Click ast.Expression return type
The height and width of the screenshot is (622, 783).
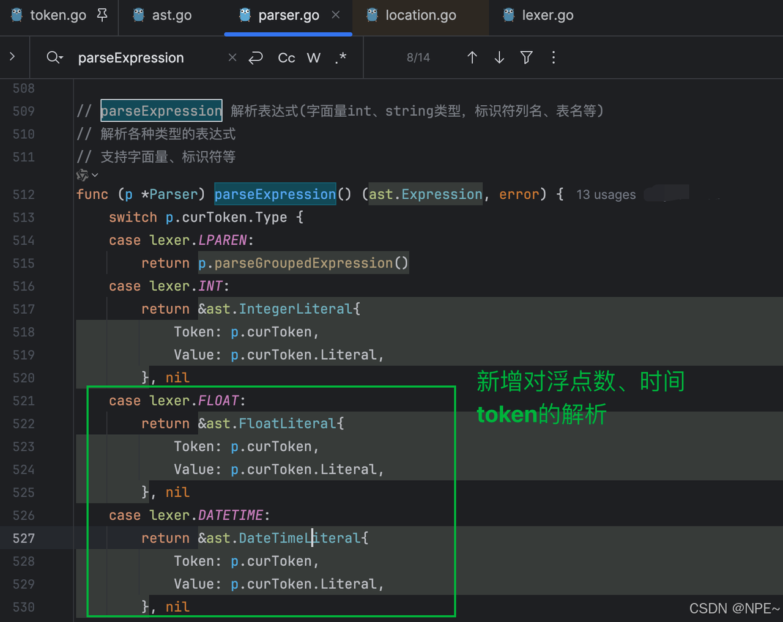tap(426, 194)
